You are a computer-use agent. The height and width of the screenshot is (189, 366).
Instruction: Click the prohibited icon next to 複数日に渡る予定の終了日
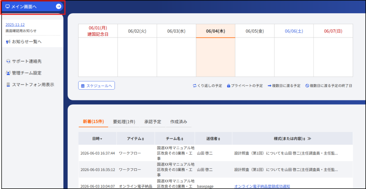tap(307, 86)
